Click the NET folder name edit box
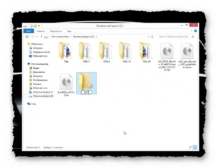The width and height of the screenshot is (217, 168). click(86, 92)
